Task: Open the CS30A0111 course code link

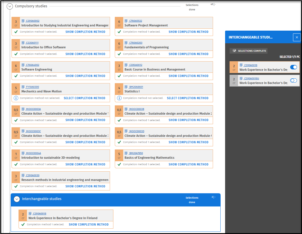Action: coord(32,43)
